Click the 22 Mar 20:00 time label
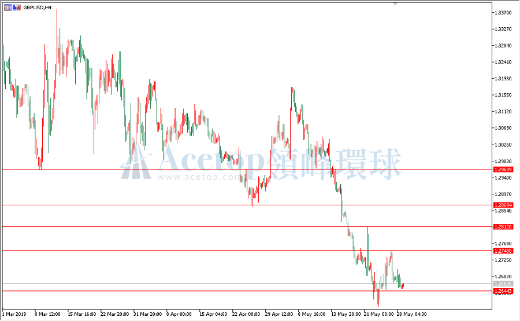The image size is (520, 321). click(114, 314)
